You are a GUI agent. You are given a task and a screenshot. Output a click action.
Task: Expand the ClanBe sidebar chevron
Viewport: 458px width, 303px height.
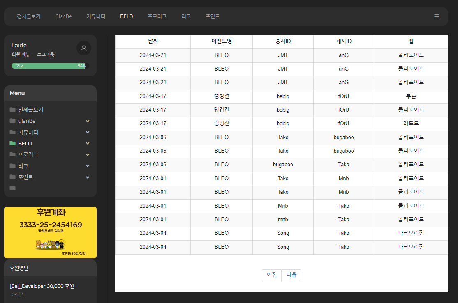pos(87,121)
